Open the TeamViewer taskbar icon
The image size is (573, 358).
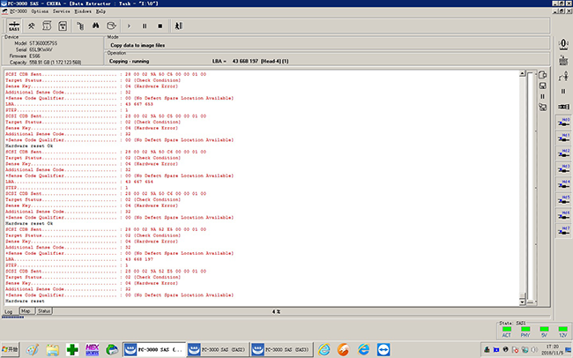383,349
